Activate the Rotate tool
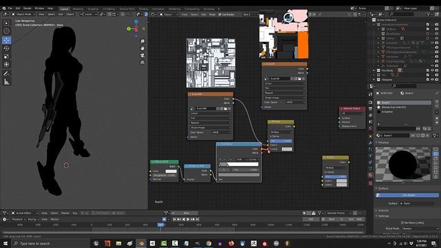Image resolution: width=441 pixels, height=248 pixels. (6, 48)
